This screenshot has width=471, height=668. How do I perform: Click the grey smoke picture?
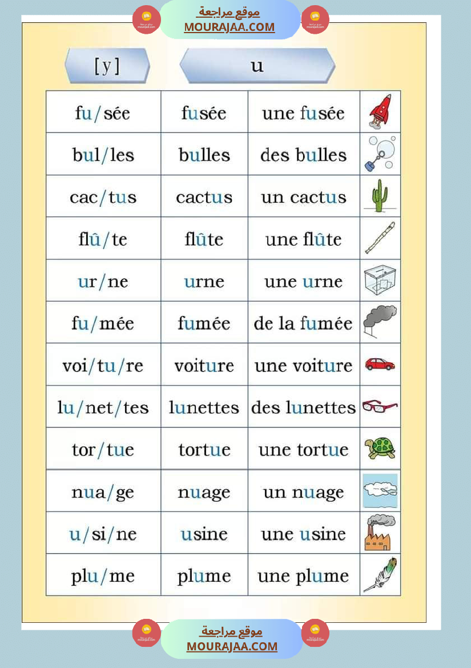(x=380, y=322)
